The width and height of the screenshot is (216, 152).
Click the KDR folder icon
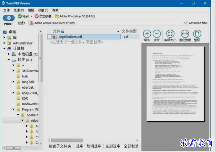tap(18, 98)
